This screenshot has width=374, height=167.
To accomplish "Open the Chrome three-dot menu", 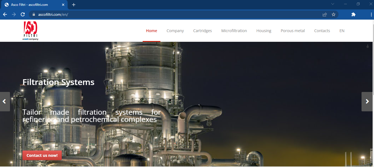I will pyautogui.click(x=371, y=14).
